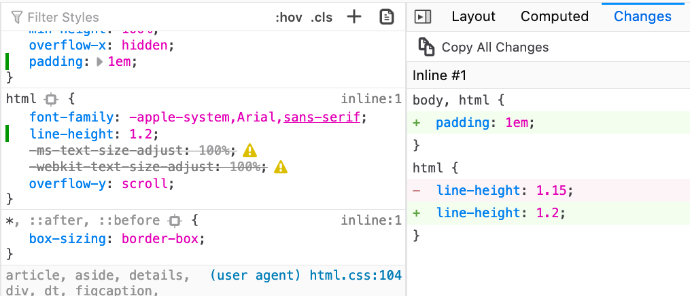This screenshot has height=296, width=690.
Task: Open html.css:104 user agent source
Action: [x=356, y=276]
